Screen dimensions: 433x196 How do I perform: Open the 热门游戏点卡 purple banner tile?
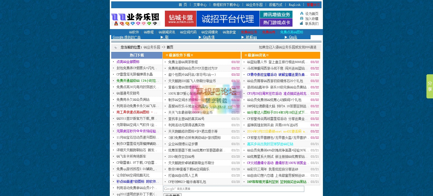pyautogui.click(x=276, y=22)
